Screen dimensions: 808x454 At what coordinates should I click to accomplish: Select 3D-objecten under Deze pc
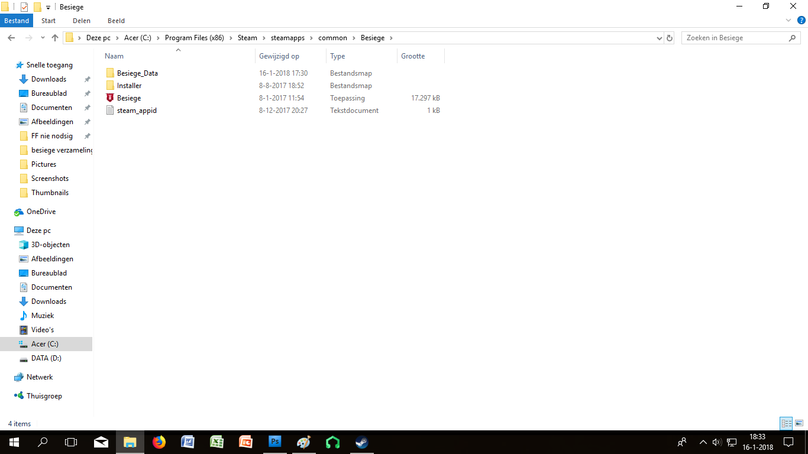(x=50, y=245)
